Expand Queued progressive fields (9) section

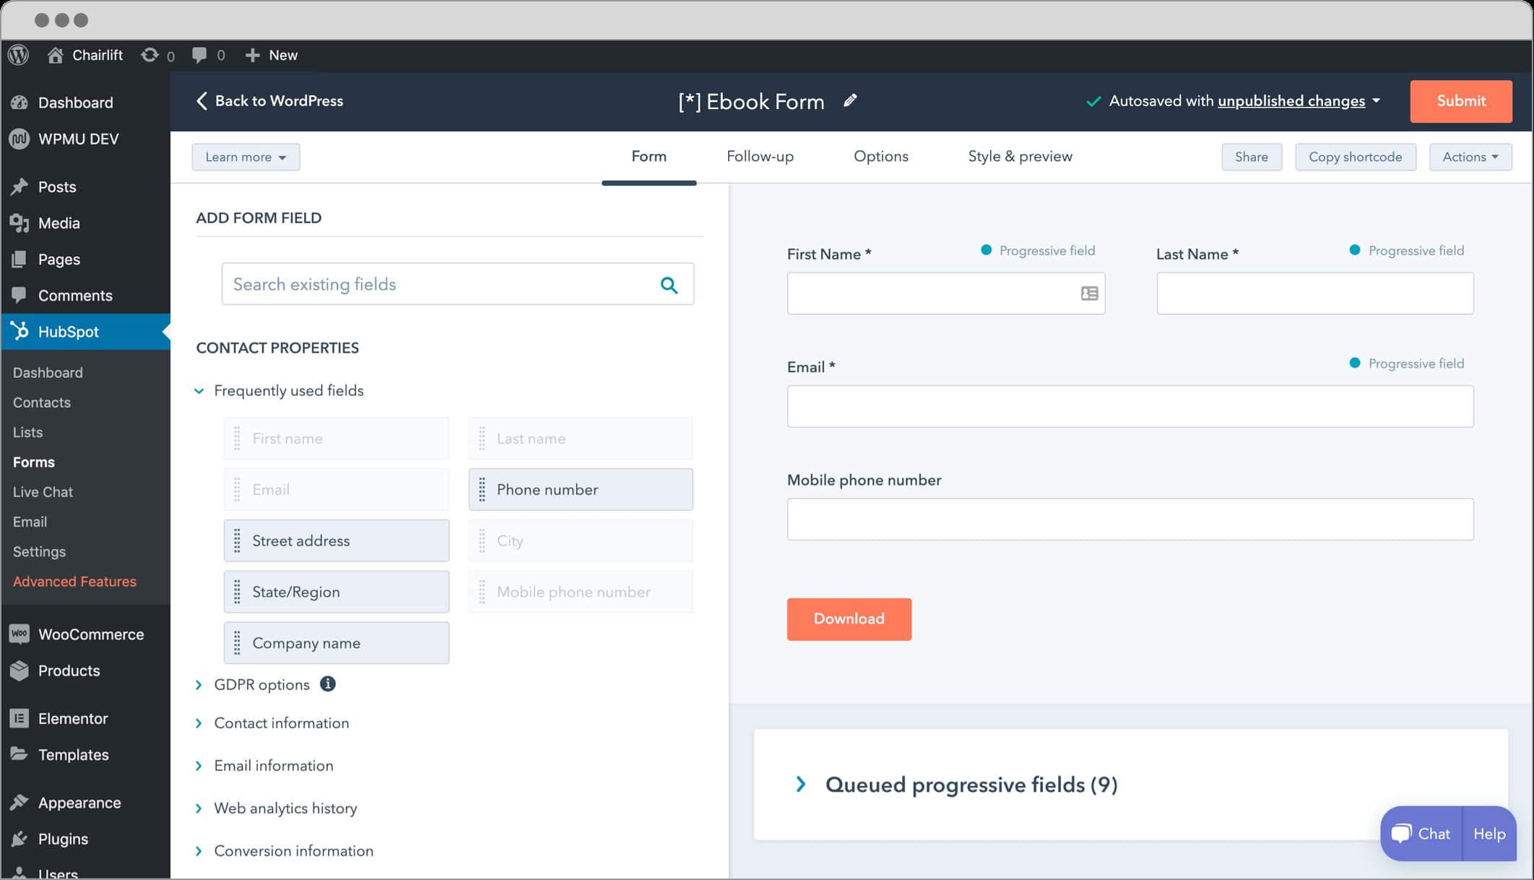(x=803, y=784)
